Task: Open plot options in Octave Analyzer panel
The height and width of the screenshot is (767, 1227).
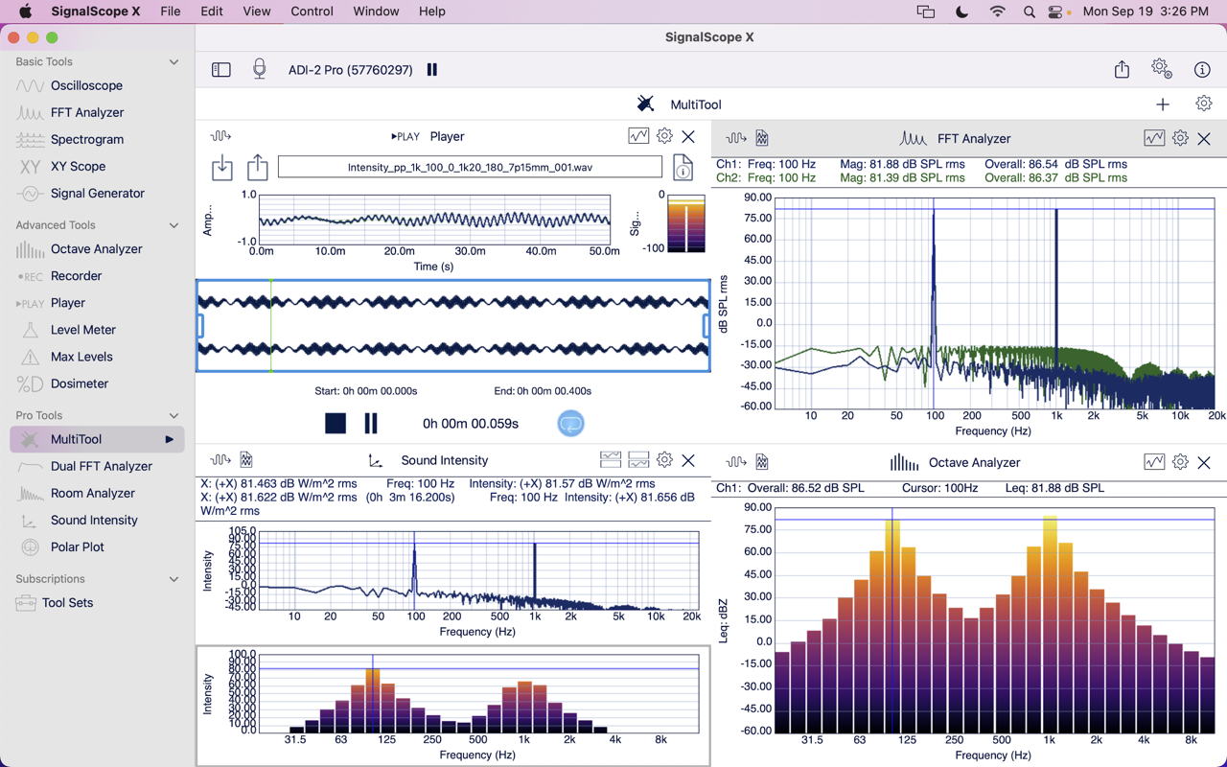Action: point(1154,462)
